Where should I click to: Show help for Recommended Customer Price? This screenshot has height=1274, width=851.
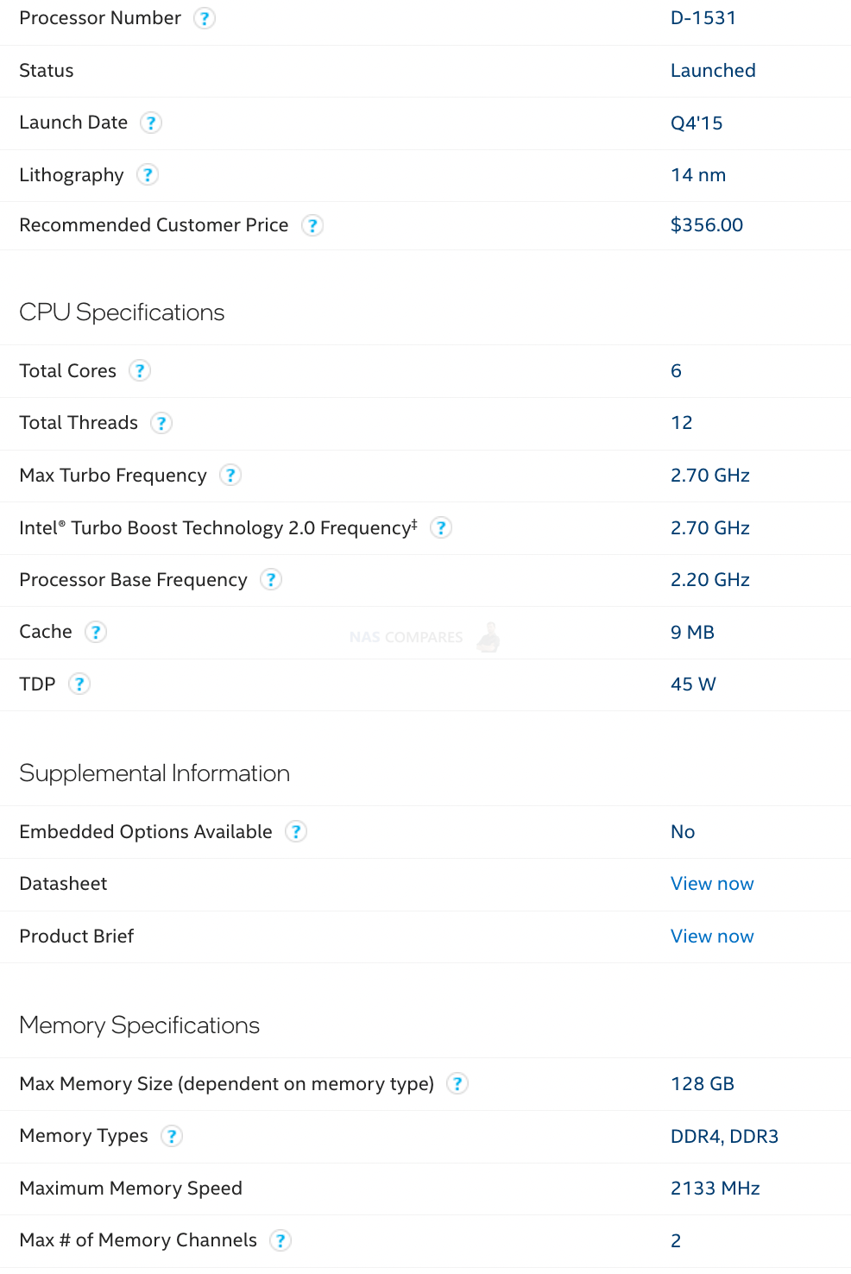[x=312, y=225]
